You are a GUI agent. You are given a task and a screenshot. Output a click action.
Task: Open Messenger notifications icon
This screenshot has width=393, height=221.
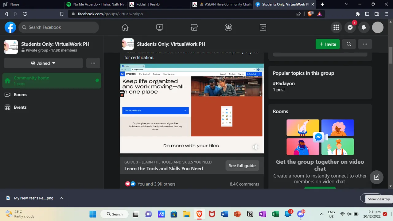[x=350, y=27]
